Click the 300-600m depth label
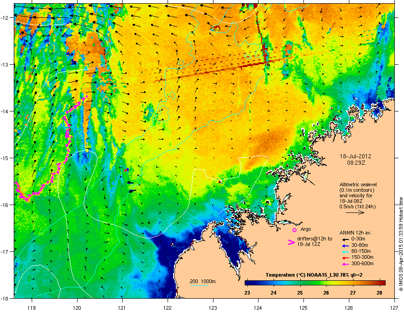Viewport: 404px width, 312px height. [x=362, y=263]
